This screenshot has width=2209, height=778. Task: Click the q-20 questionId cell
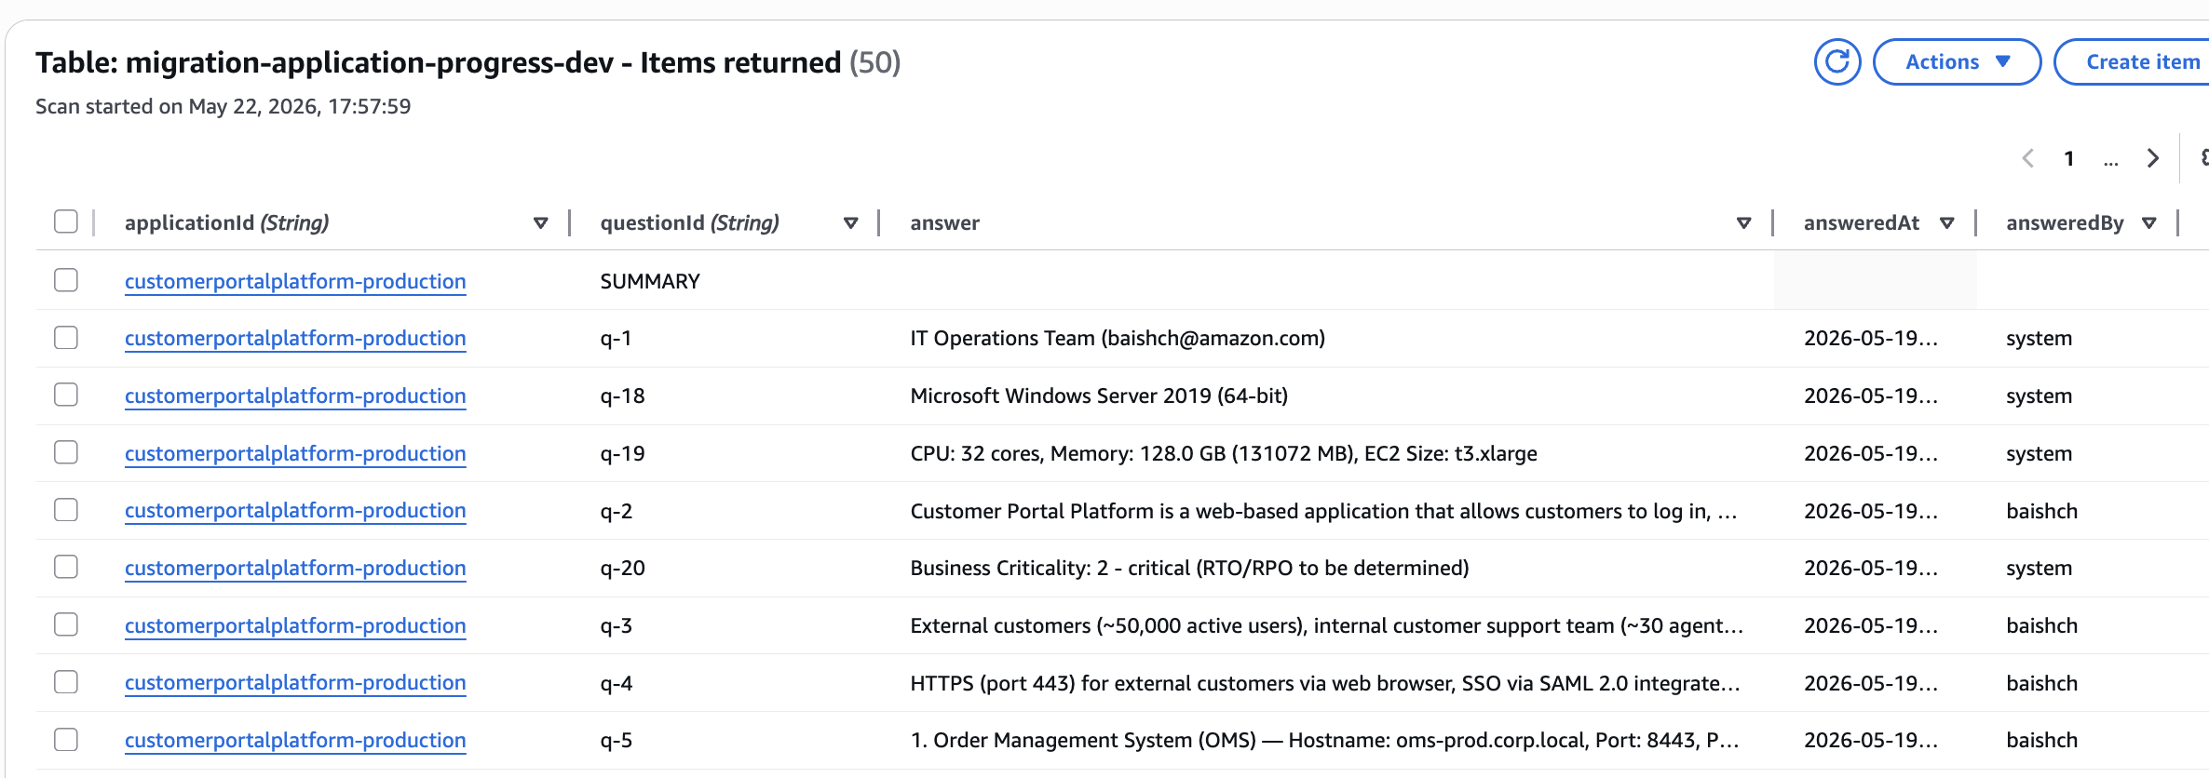pyautogui.click(x=622, y=568)
